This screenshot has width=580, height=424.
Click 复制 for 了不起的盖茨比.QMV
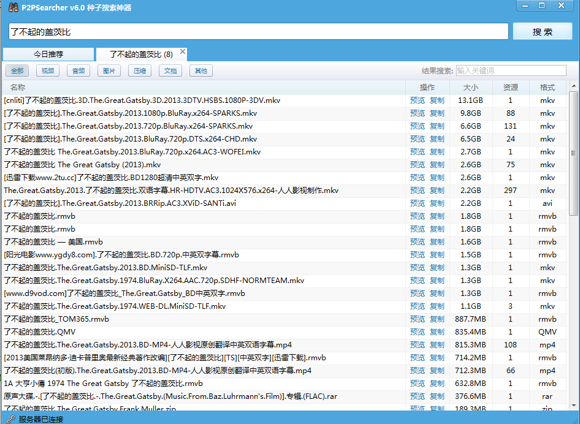437,332
